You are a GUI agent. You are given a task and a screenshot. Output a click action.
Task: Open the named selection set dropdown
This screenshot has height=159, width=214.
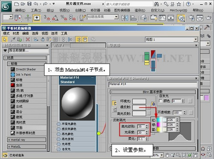coord(116,17)
